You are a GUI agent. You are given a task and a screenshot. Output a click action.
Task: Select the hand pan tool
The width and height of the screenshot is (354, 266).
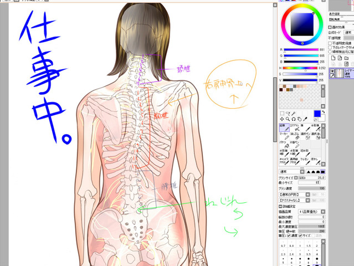[299, 119]
